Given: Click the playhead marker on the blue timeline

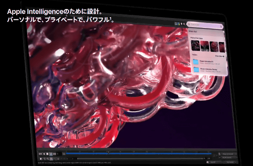Looking at the screenshot, I should [x=108, y=152].
